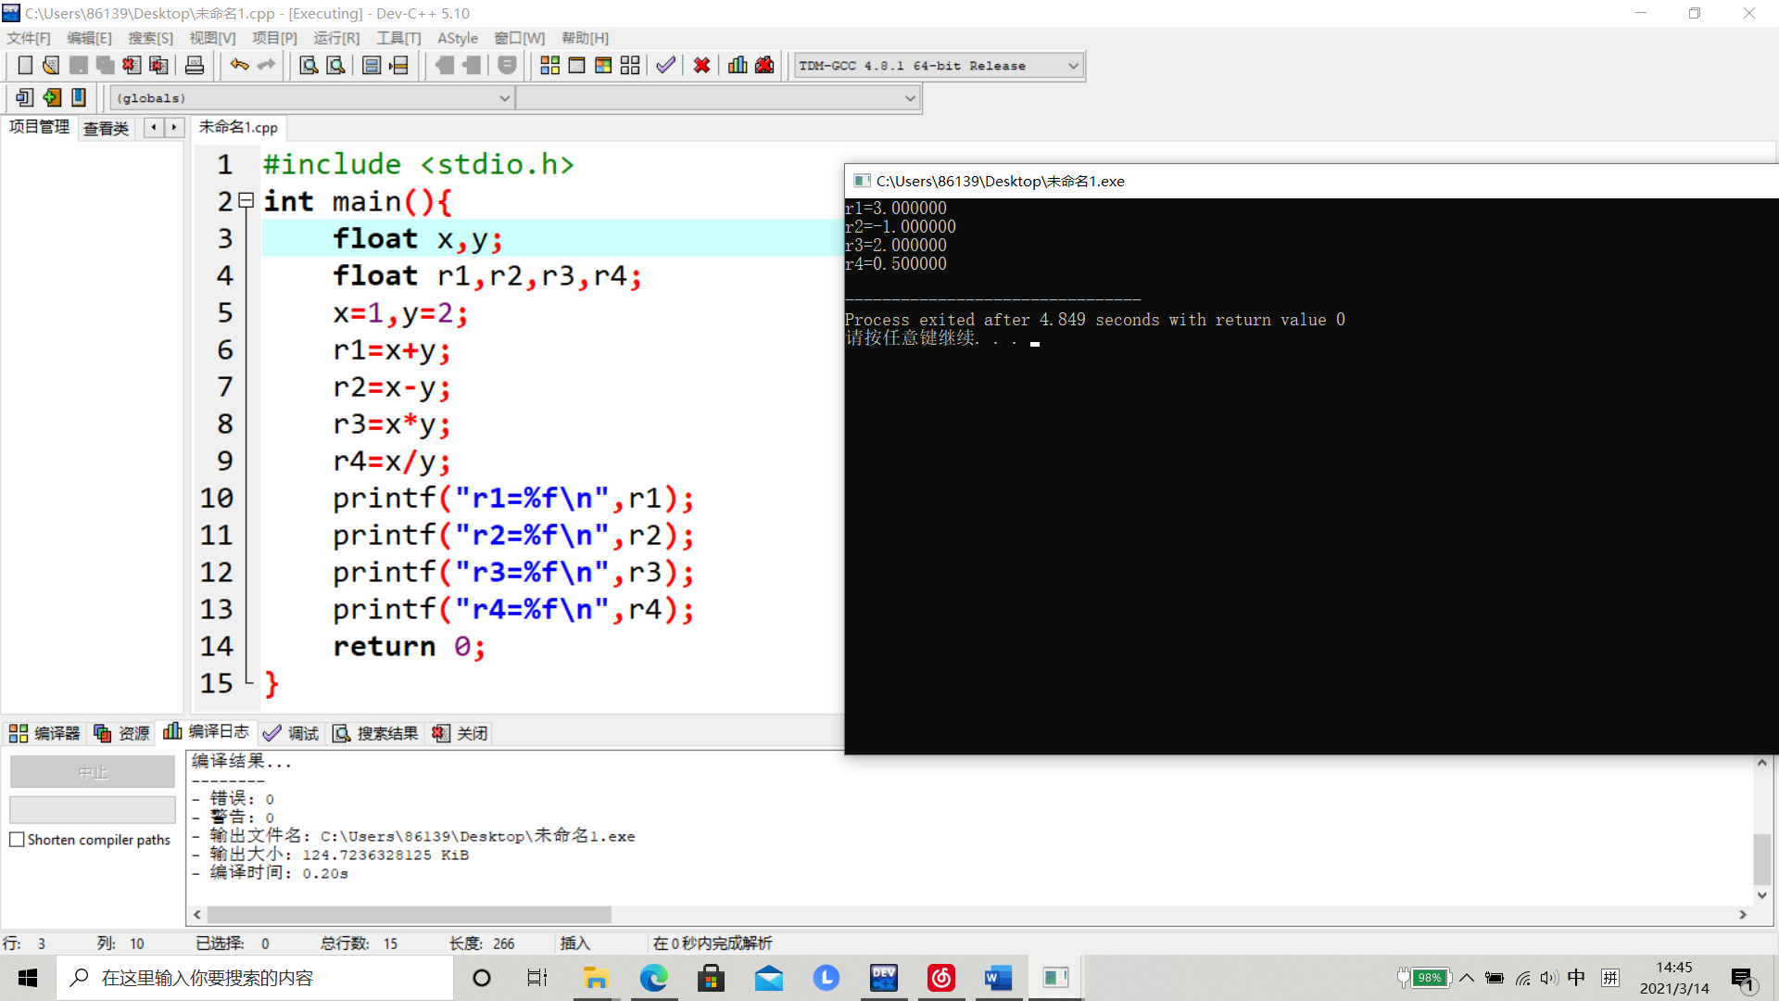This screenshot has height=1001, width=1779.
Task: Click the New file toolbar icon
Action: 25,66
